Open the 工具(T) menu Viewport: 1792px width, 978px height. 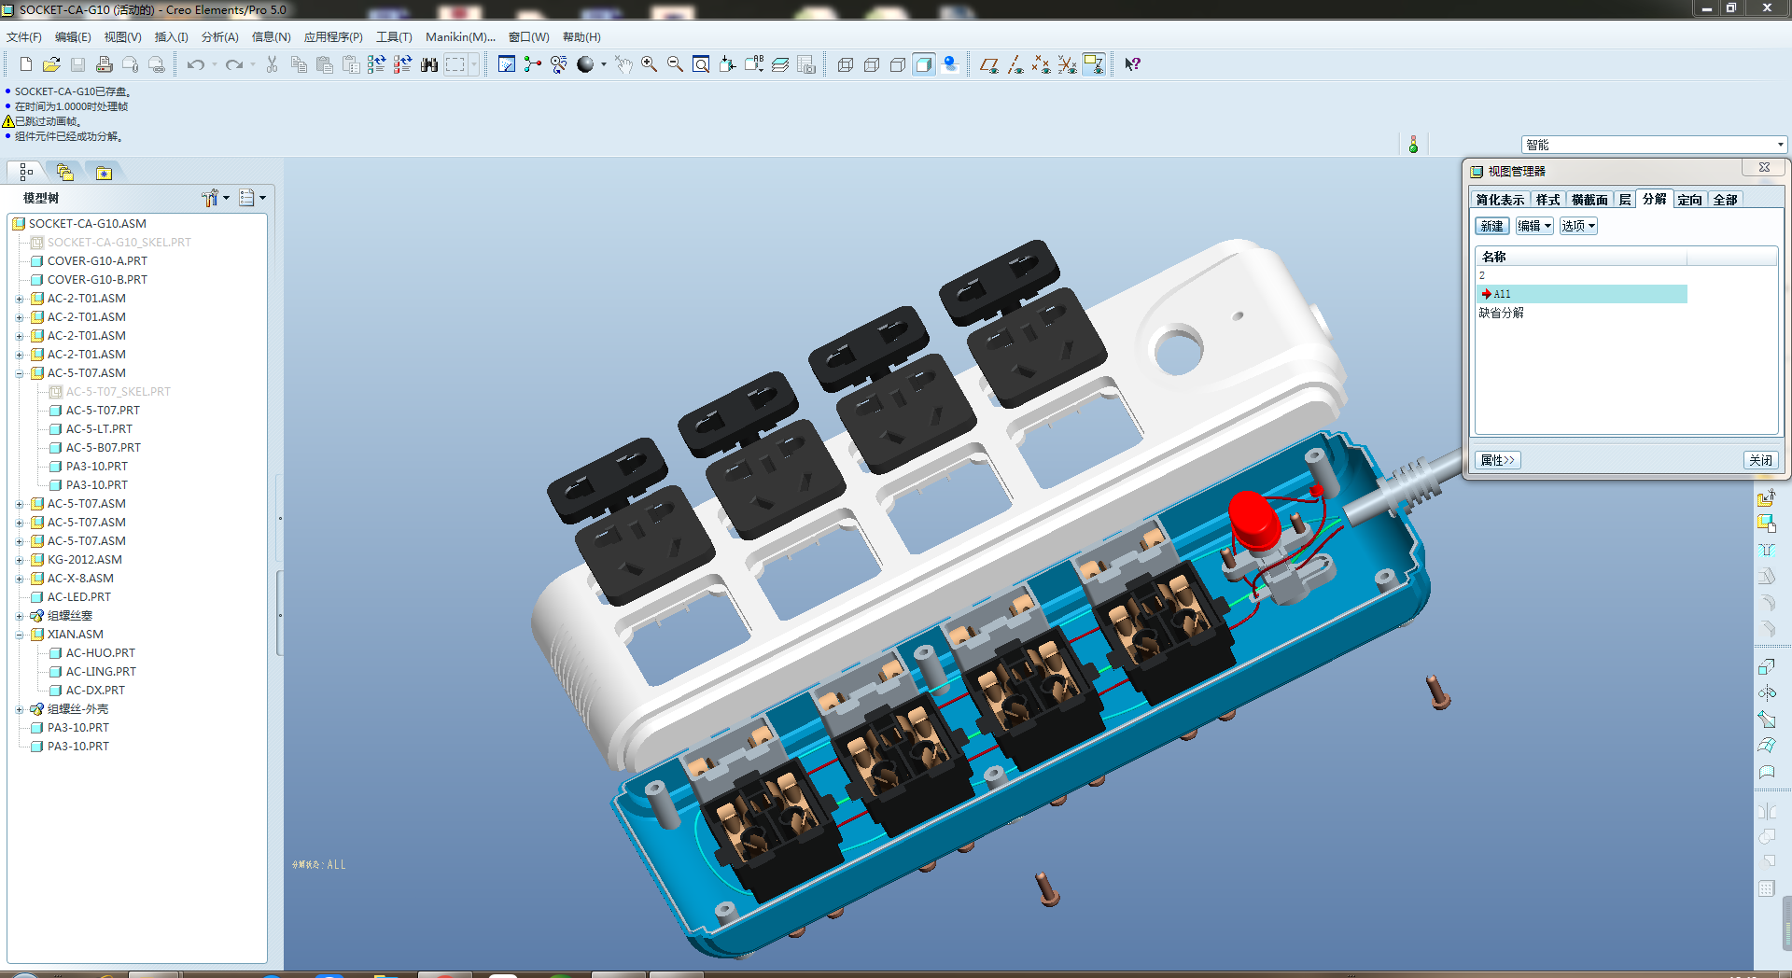(x=394, y=37)
